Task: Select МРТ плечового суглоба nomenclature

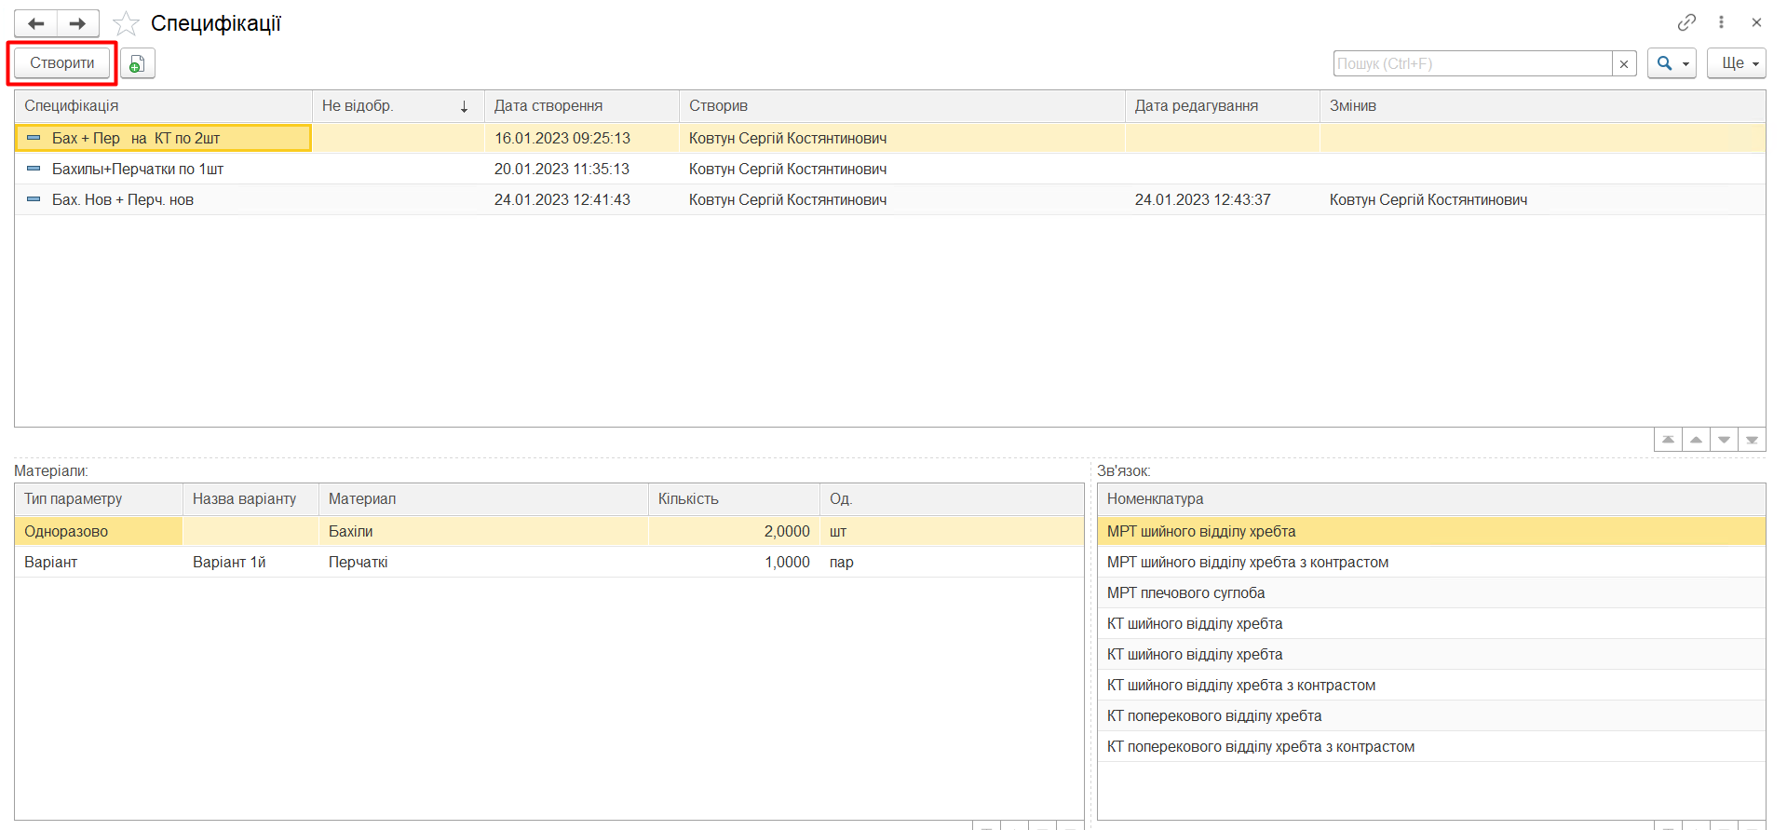Action: (1185, 592)
